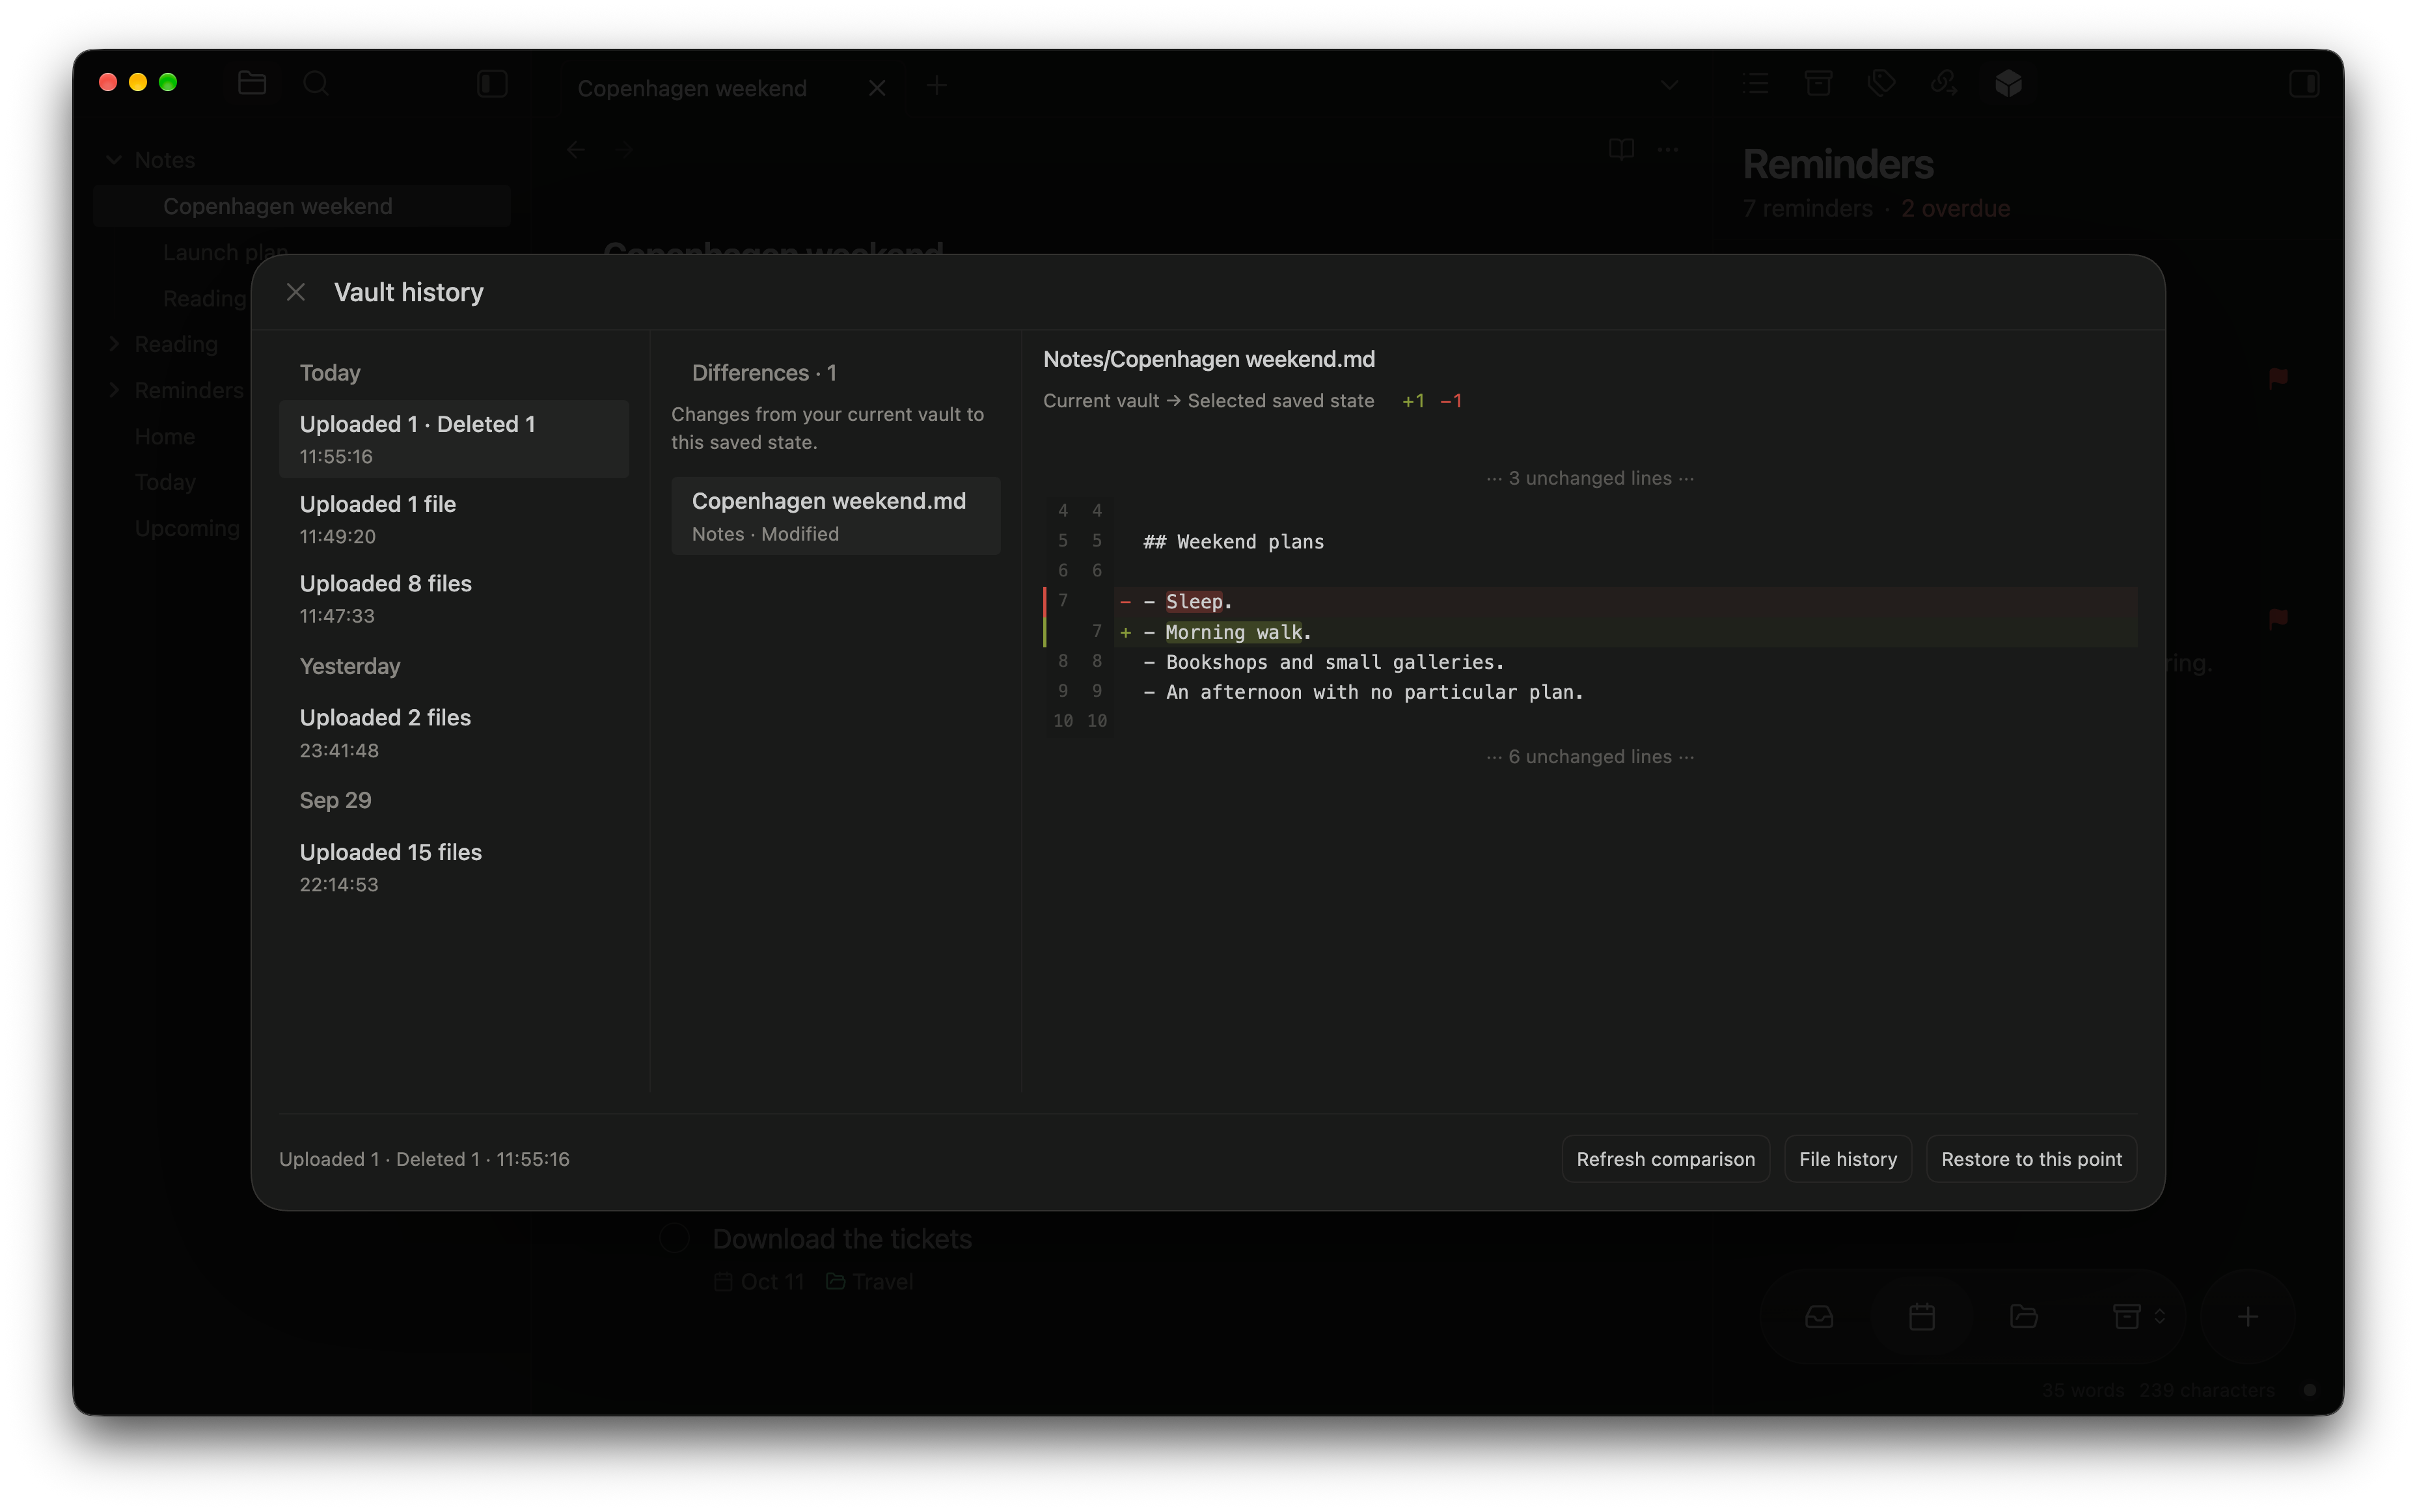Switch to the Copenhagen weekend tab
The image size is (2417, 1512).
tap(692, 88)
